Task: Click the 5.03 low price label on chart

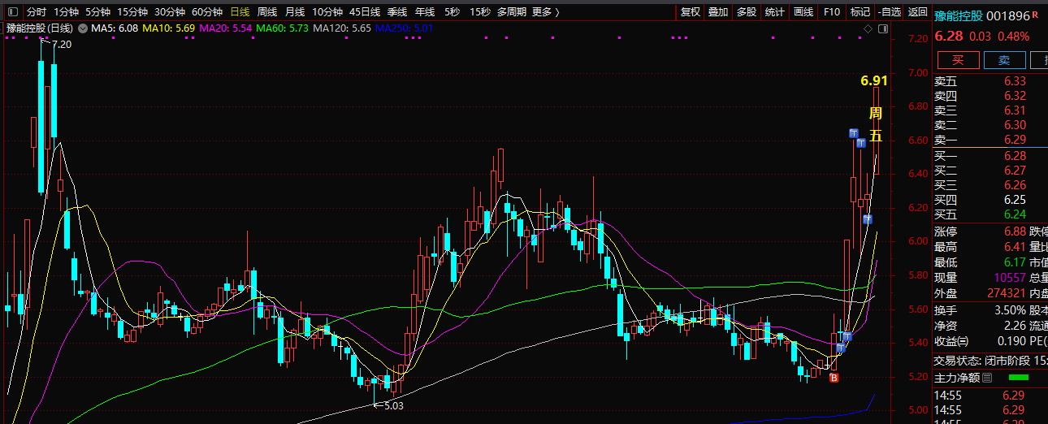Action: tap(393, 405)
